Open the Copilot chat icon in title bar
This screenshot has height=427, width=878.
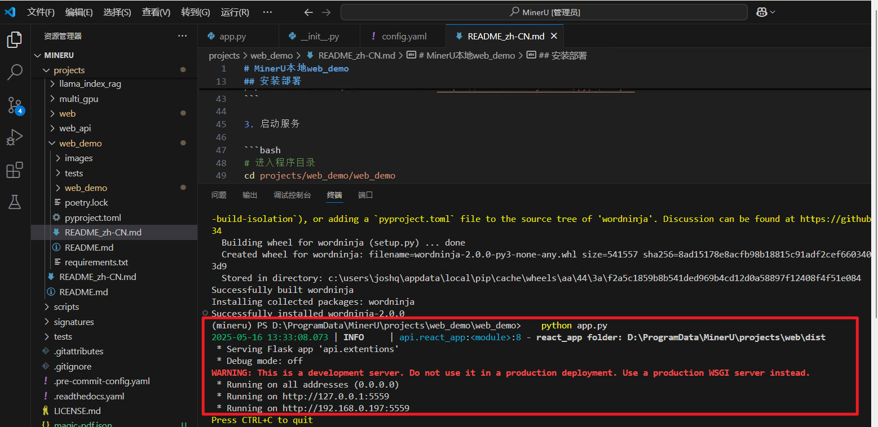coord(762,12)
